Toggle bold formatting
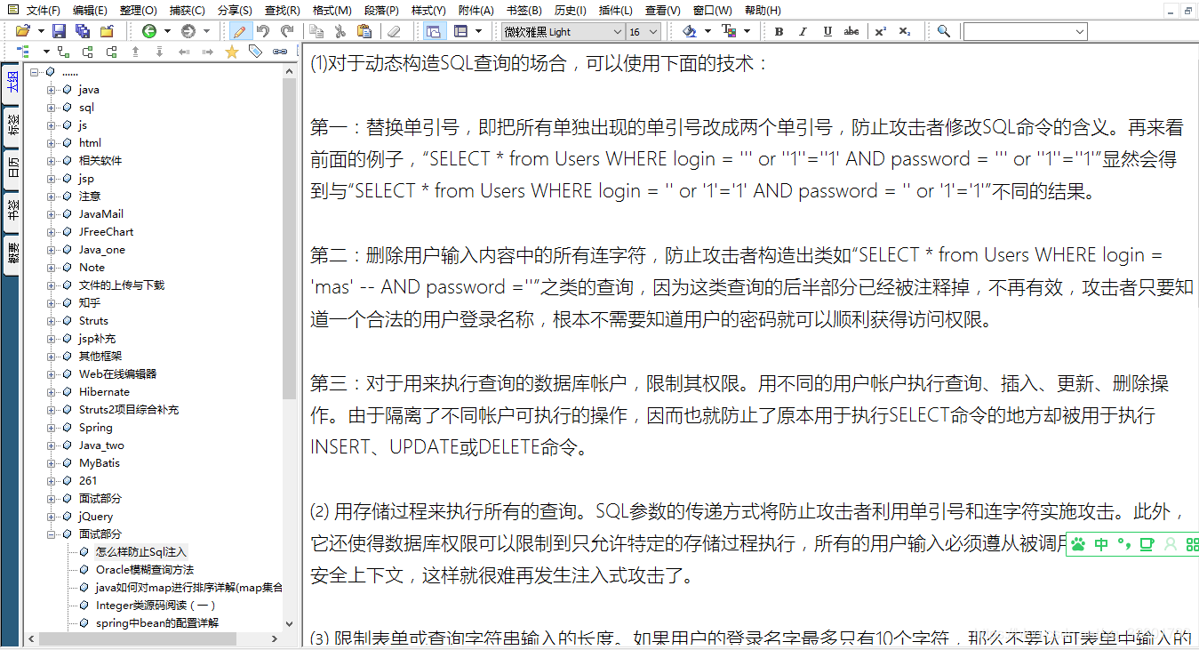Viewport: 1199px width, 650px height. point(777,30)
